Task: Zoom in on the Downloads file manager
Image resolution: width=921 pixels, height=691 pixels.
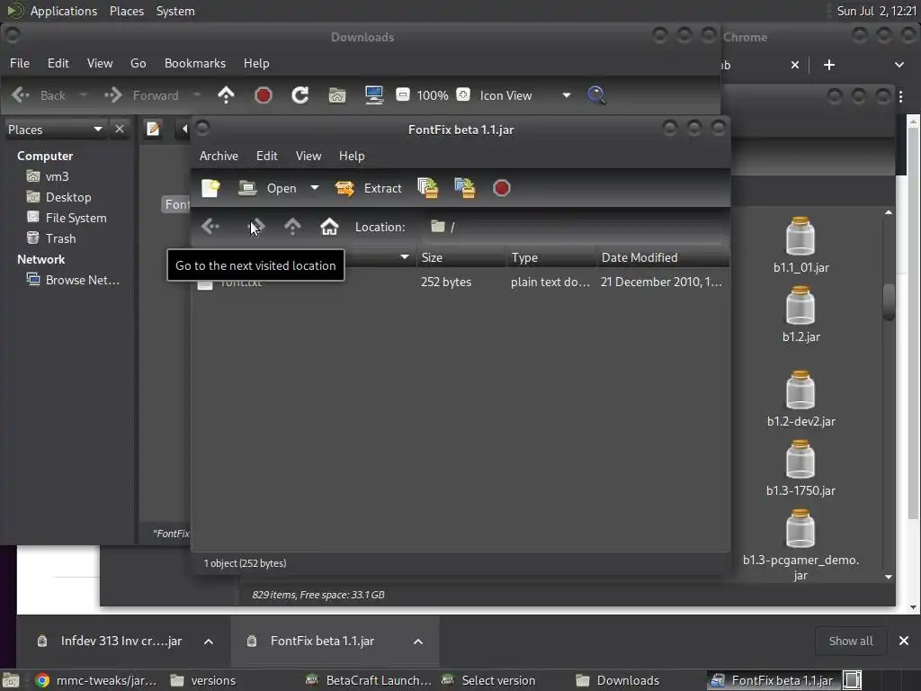Action: pos(463,94)
